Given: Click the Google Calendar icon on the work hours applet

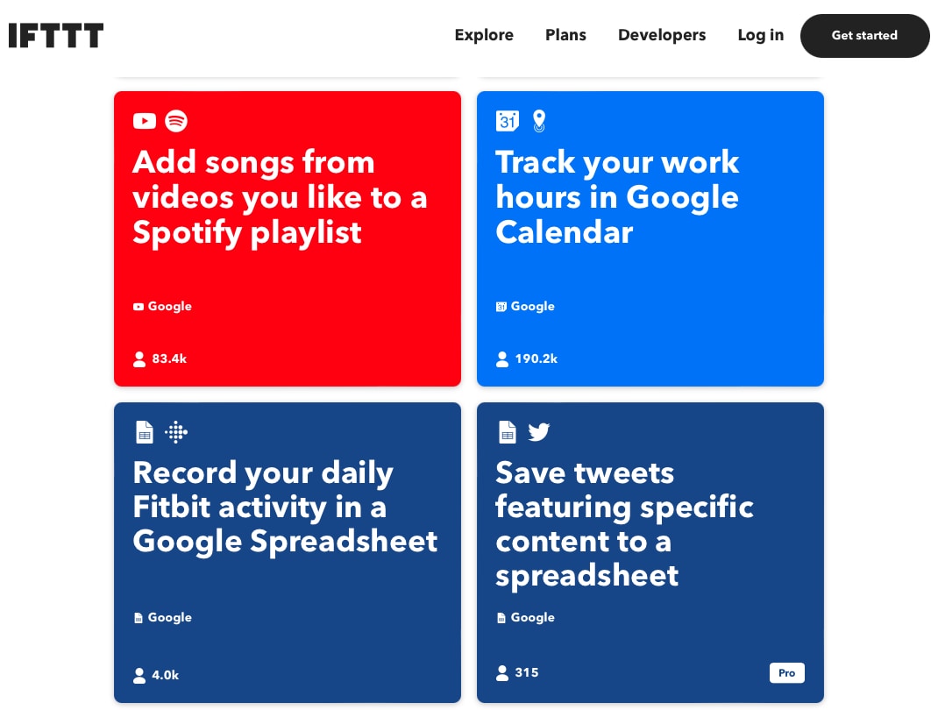Looking at the screenshot, I should coord(508,121).
